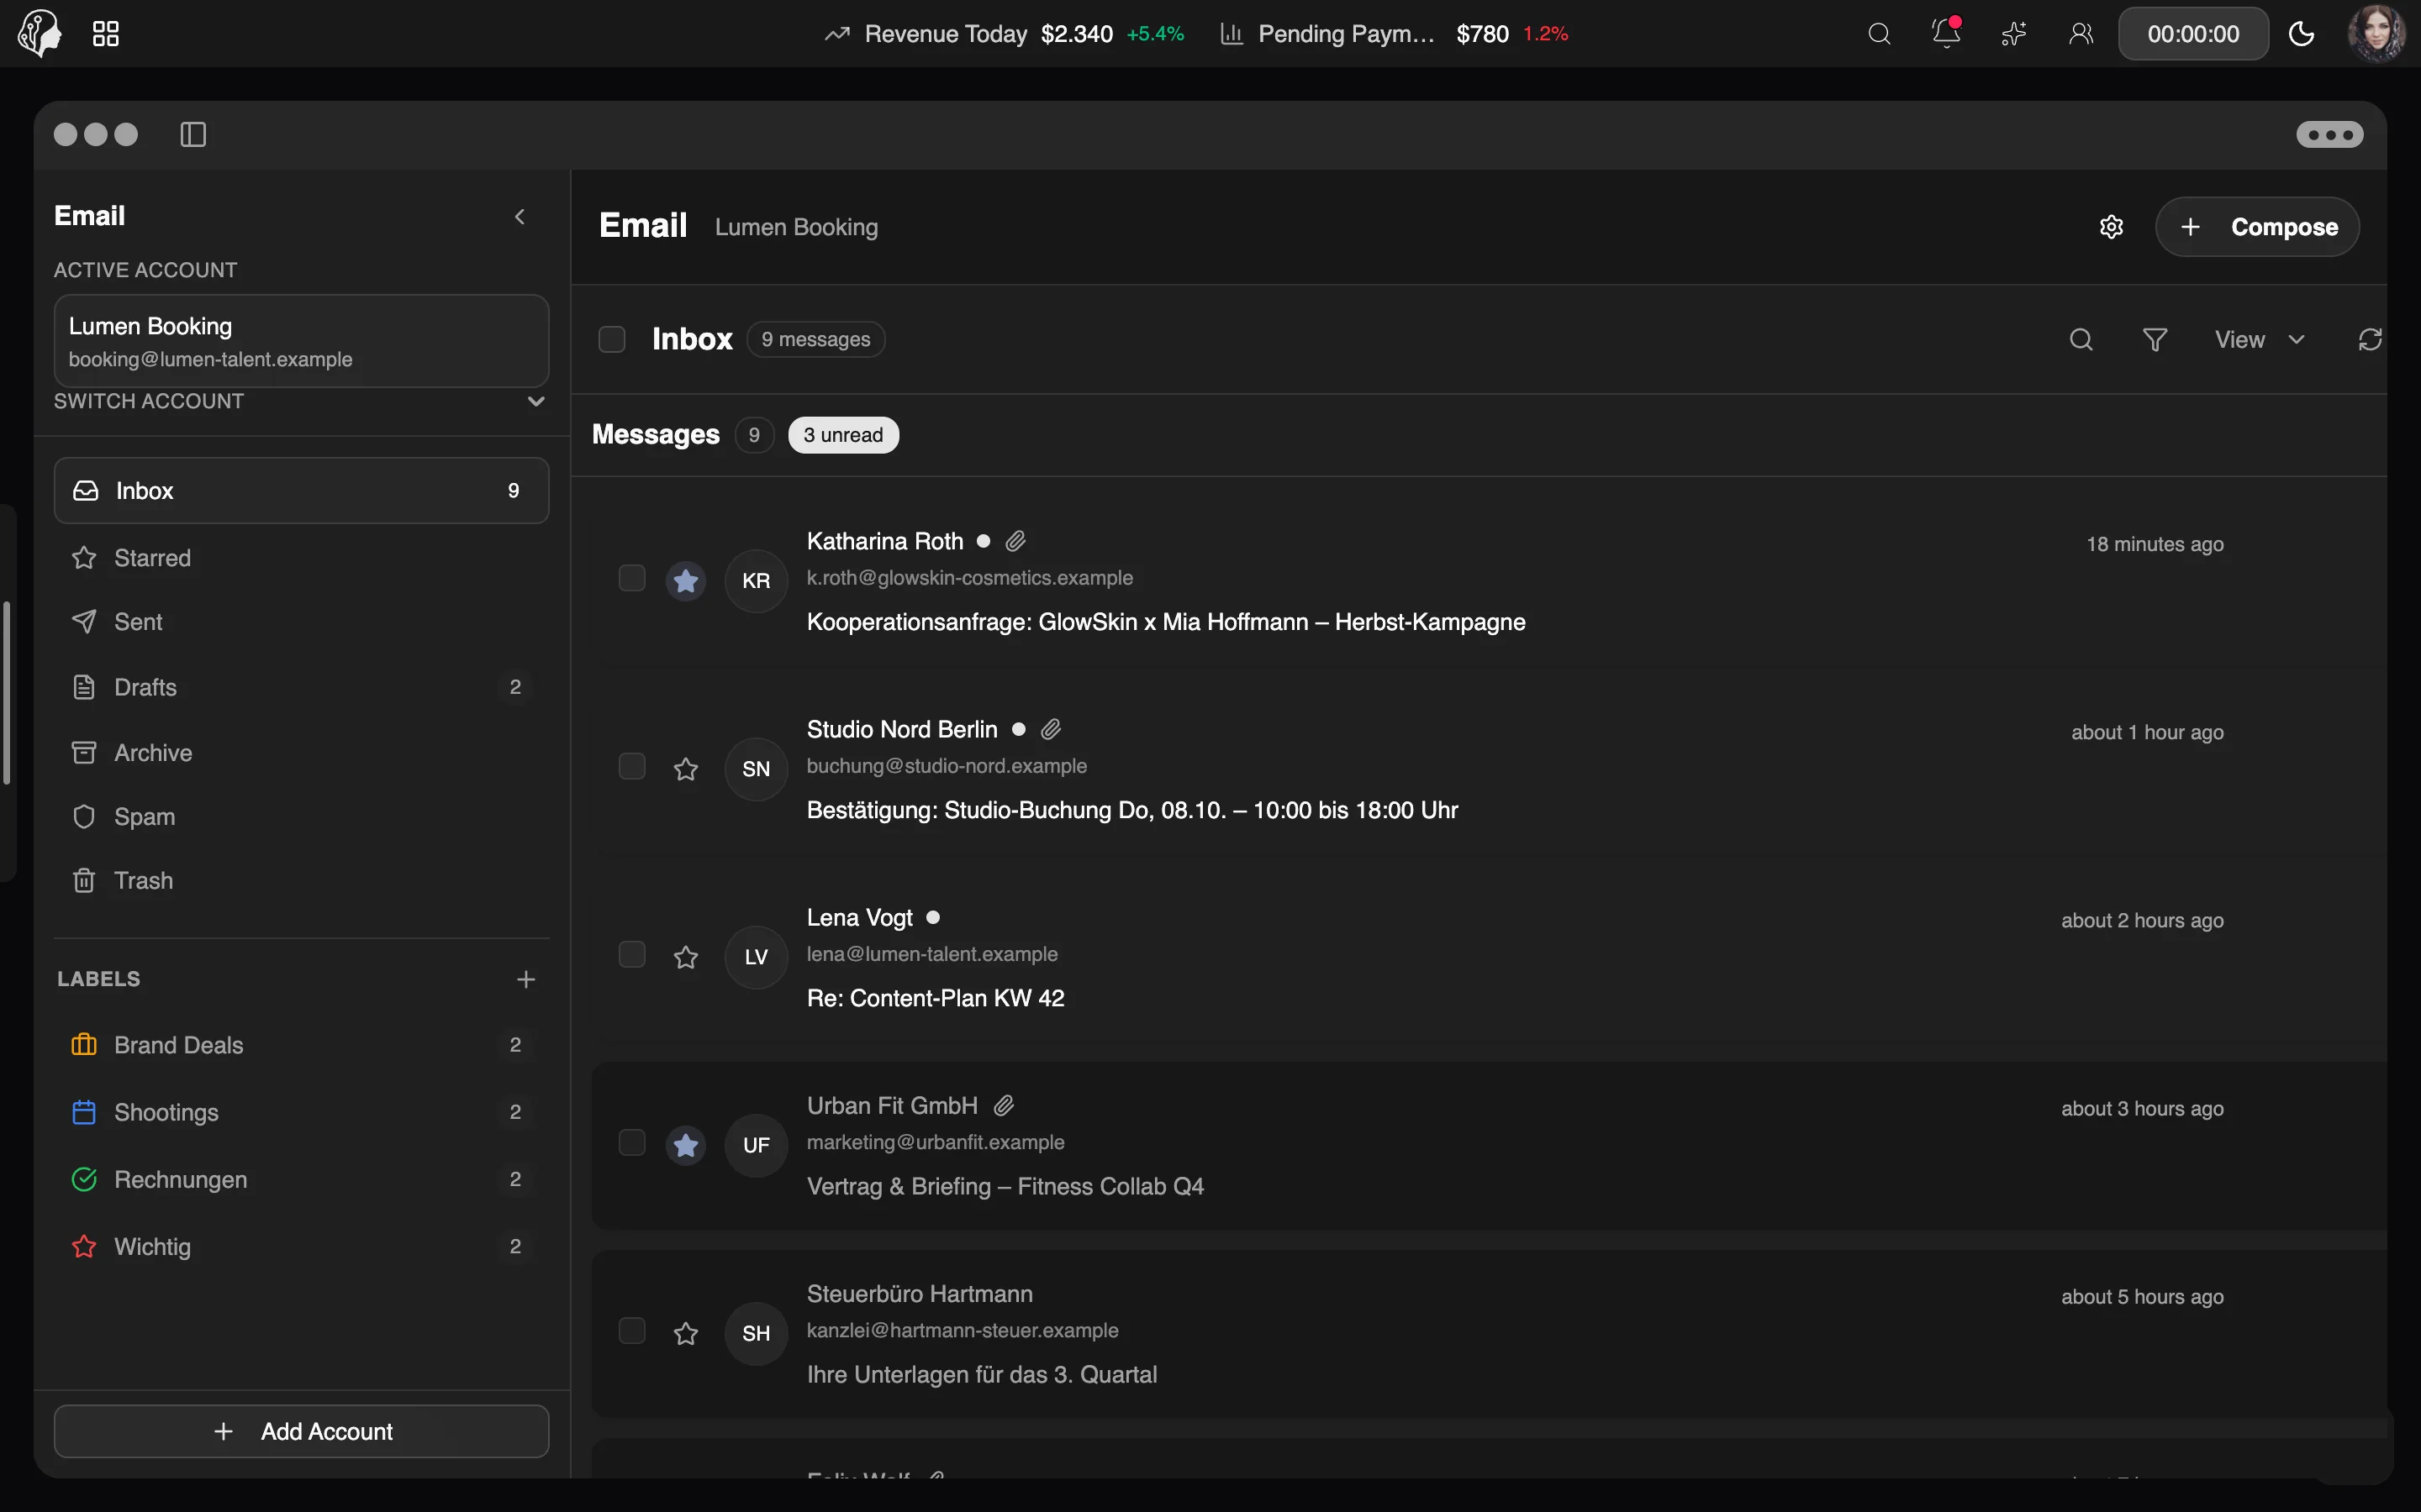Search the inbox with magnifier icon
Image resolution: width=2421 pixels, height=1512 pixels.
(2081, 340)
